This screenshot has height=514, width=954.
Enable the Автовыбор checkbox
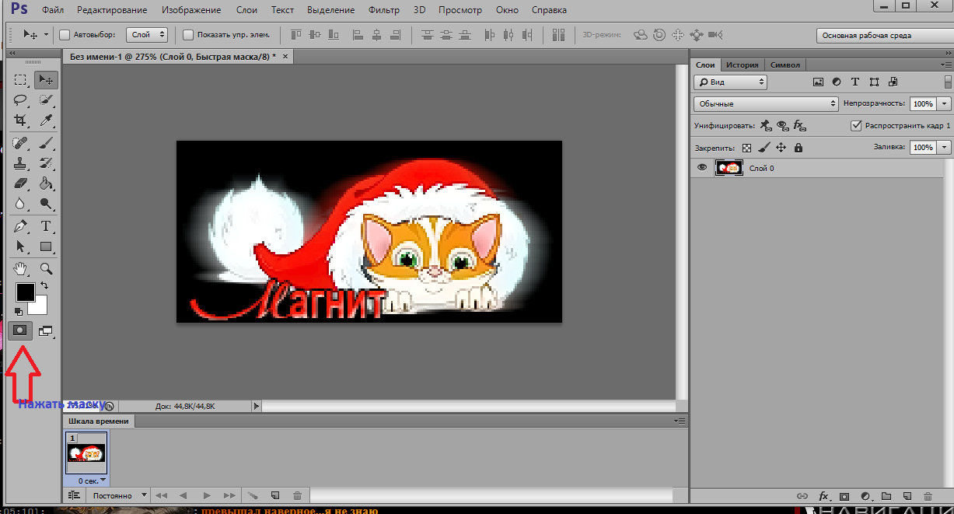click(65, 35)
